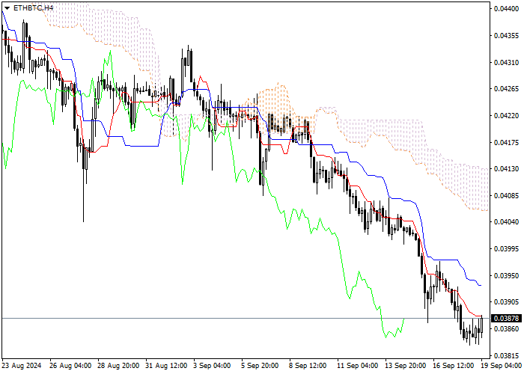The image size is (524, 374).
Task: Click the 23 Aug 2024 date label
Action: point(22,366)
